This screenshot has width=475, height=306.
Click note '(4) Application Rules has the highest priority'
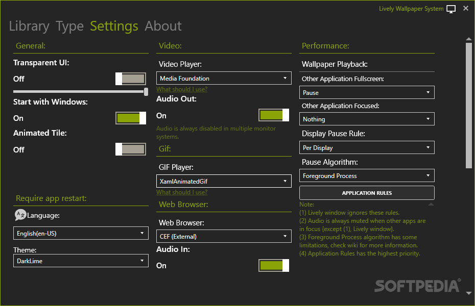point(360,253)
